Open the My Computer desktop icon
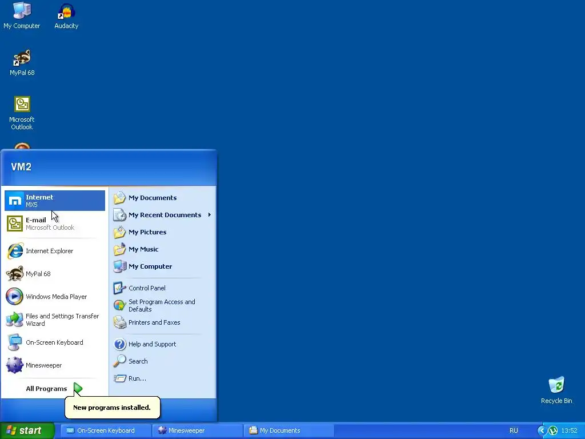Image resolution: width=585 pixels, height=439 pixels. click(22, 15)
